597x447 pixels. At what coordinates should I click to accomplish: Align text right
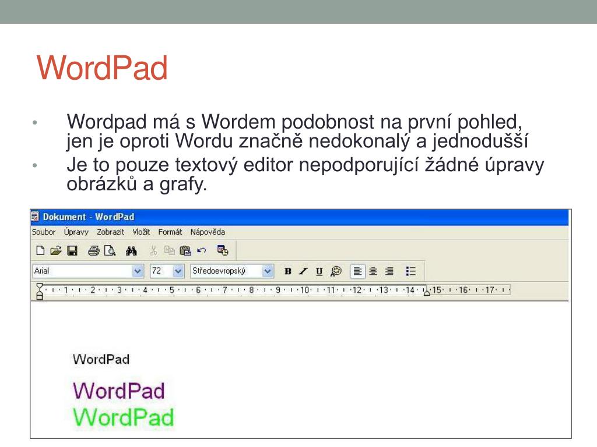pos(389,271)
